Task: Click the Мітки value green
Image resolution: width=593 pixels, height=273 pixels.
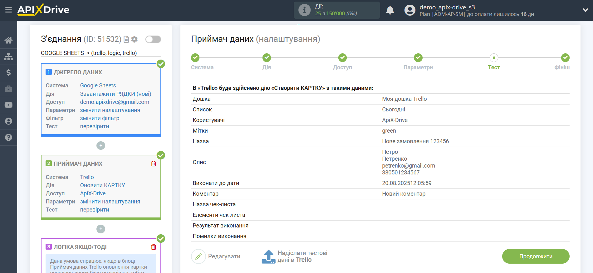Action: pos(389,131)
